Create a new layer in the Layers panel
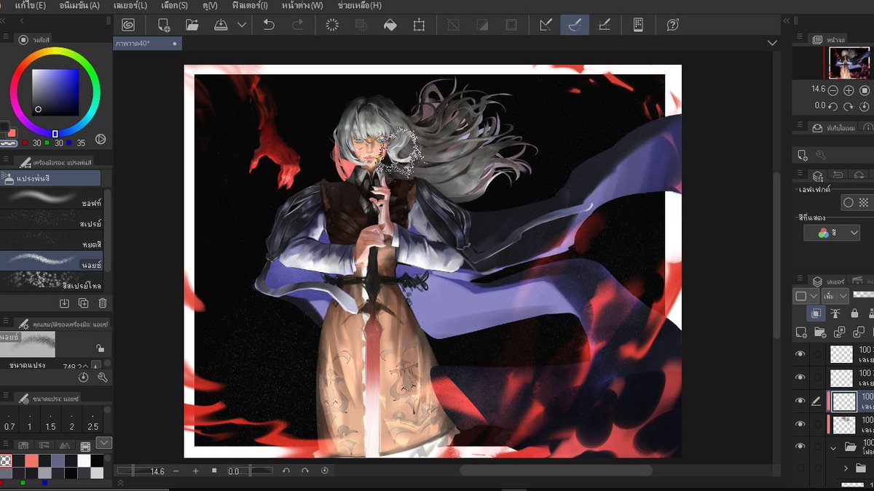Viewport: 874px width, 491px height. point(800,331)
